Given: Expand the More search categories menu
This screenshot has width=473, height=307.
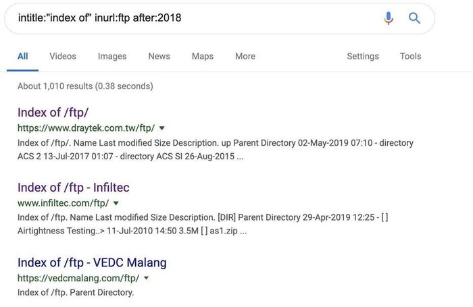Looking at the screenshot, I should coord(245,57).
